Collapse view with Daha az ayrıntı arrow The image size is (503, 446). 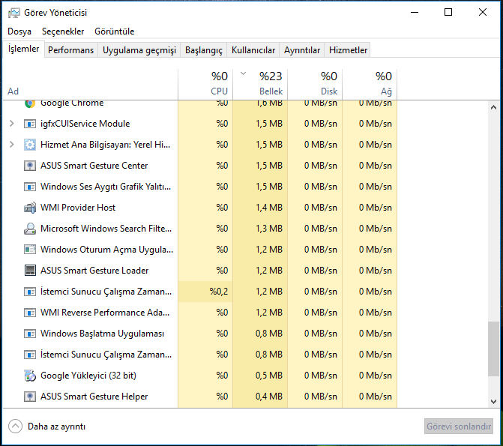pos(16,426)
